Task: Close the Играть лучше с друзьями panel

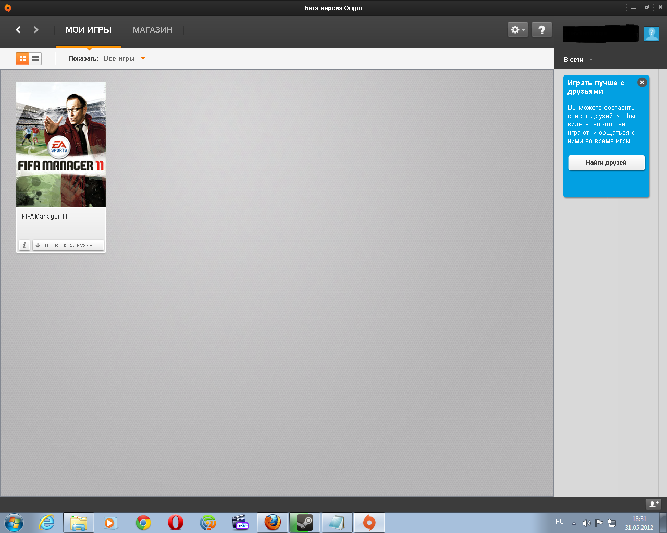Action: click(642, 82)
